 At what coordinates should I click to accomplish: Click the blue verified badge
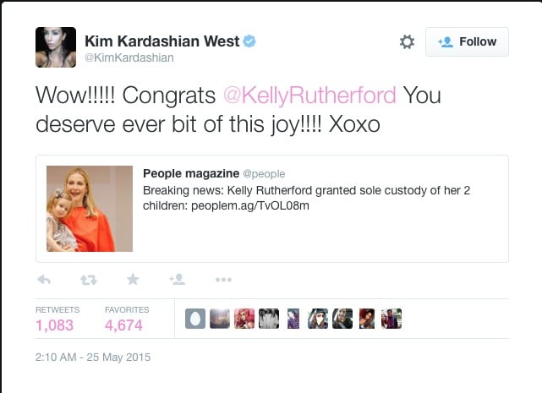249,41
